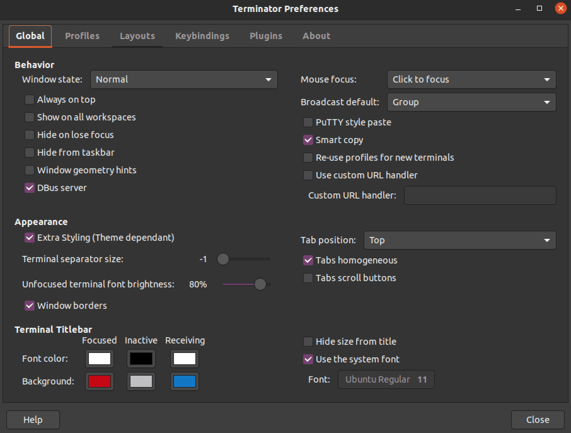
Task: Enable Tabs scroll buttons
Action: click(308, 278)
